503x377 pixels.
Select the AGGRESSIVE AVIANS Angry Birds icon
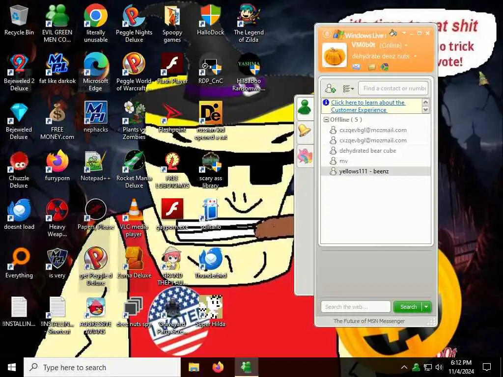[96, 316]
